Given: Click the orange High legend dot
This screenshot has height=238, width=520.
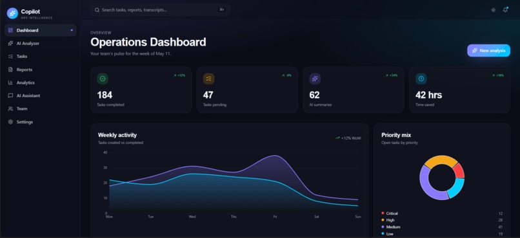Looking at the screenshot, I should tap(383, 220).
